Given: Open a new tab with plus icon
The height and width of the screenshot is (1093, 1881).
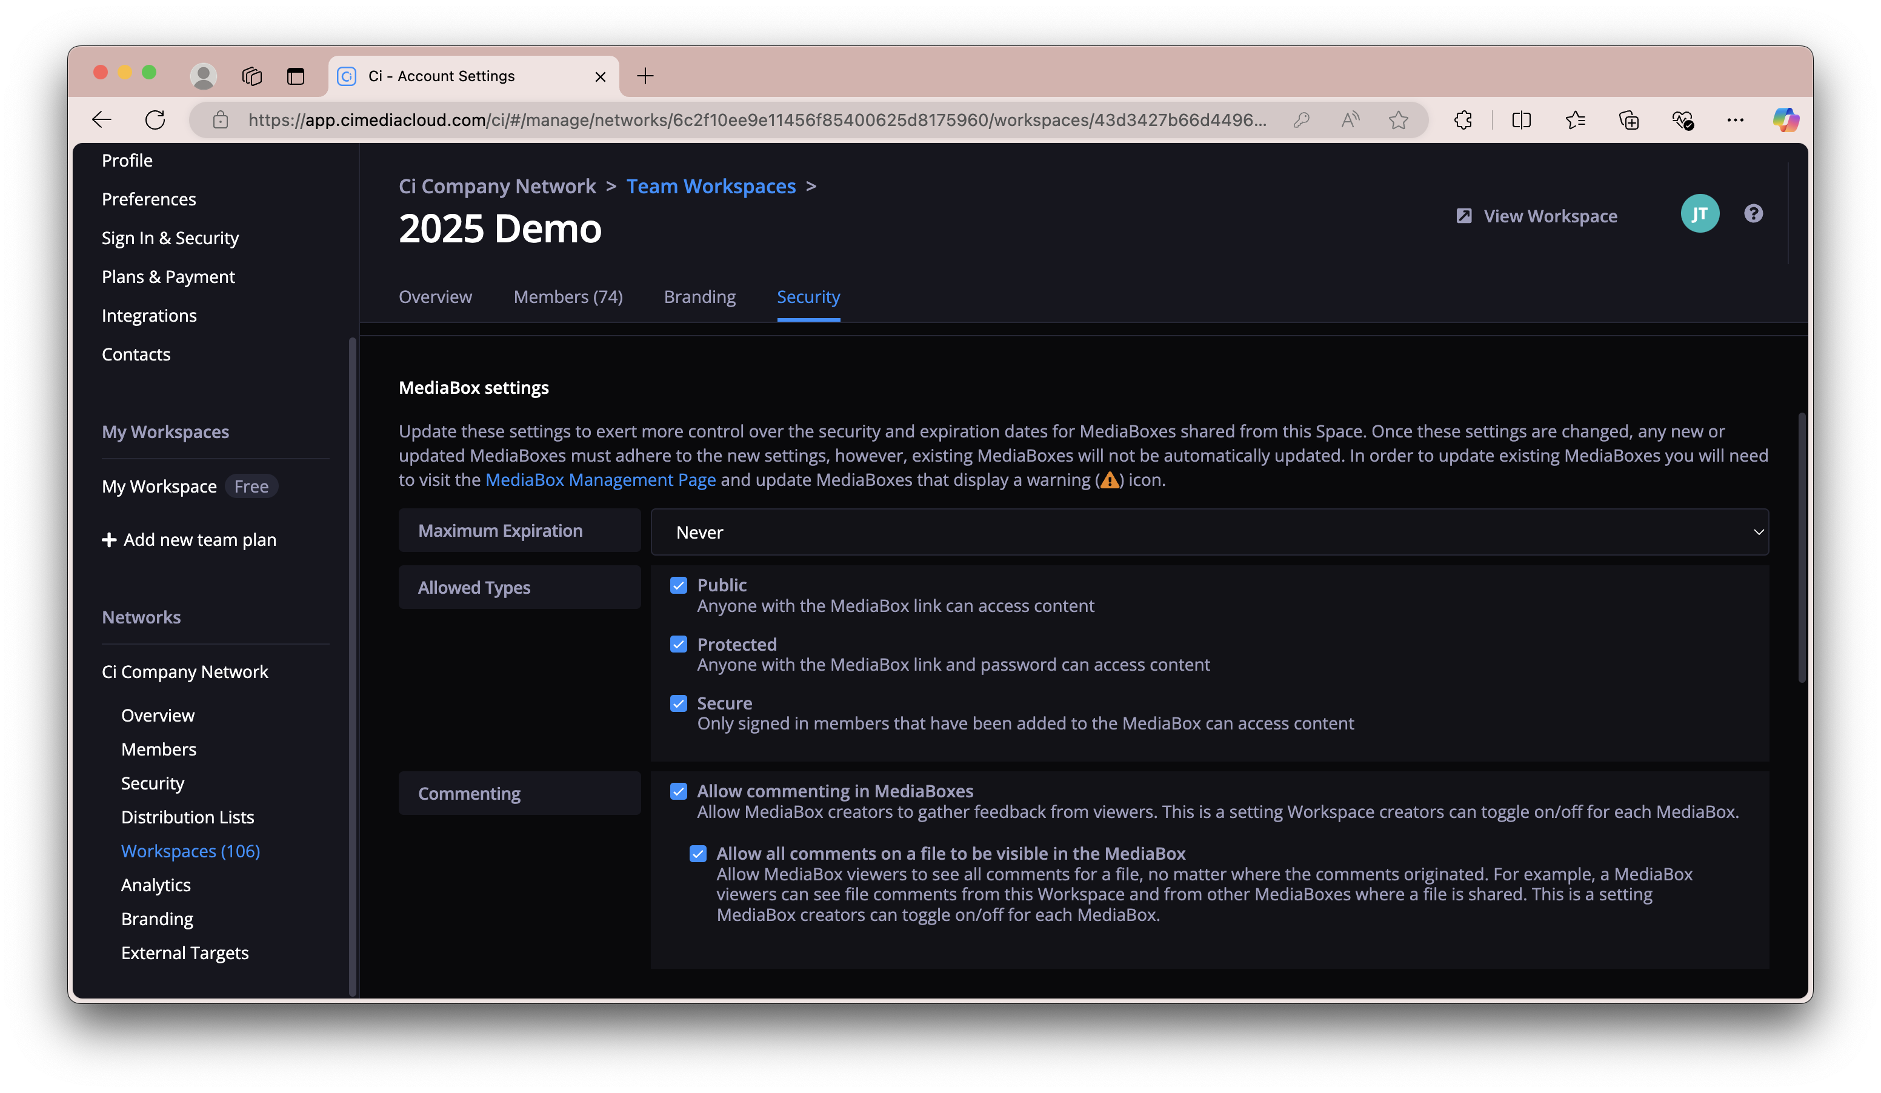Looking at the screenshot, I should click(x=645, y=75).
